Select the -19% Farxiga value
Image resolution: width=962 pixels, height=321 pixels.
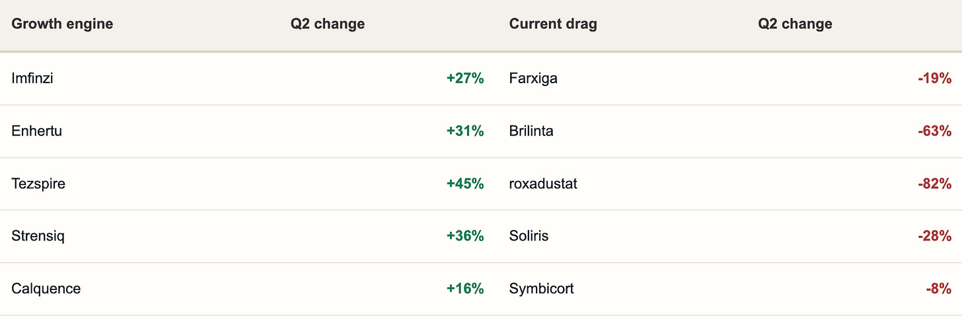pyautogui.click(x=934, y=78)
